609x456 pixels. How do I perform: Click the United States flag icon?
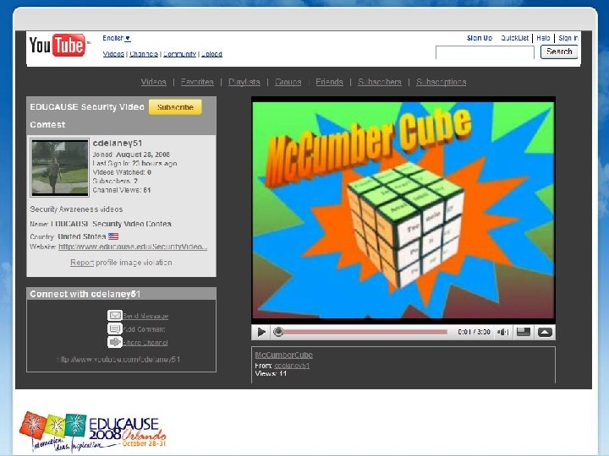coord(113,236)
